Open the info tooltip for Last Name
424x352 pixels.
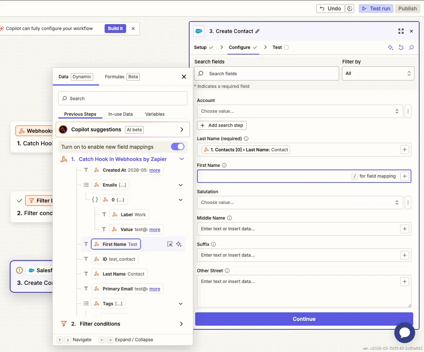click(x=246, y=138)
